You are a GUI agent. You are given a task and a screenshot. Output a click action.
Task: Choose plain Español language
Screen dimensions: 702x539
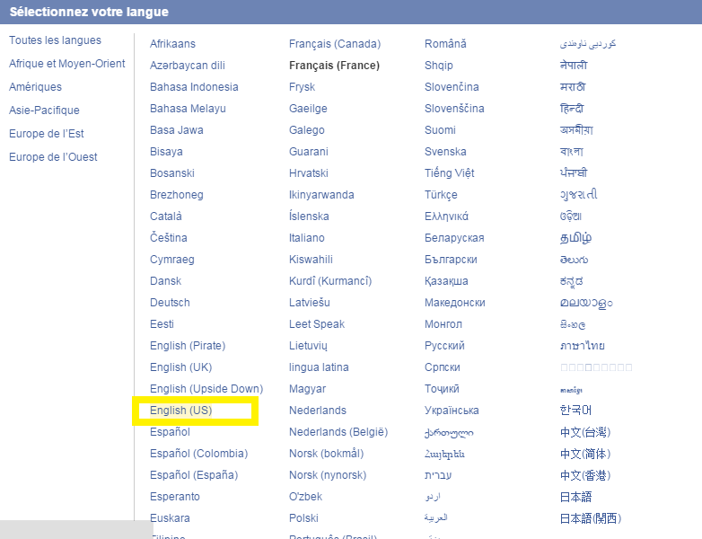click(171, 432)
